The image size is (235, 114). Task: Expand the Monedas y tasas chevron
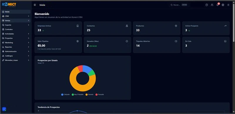click(x=28, y=60)
